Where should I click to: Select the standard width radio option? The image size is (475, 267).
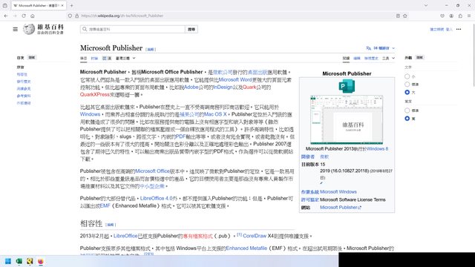[x=407, y=111]
